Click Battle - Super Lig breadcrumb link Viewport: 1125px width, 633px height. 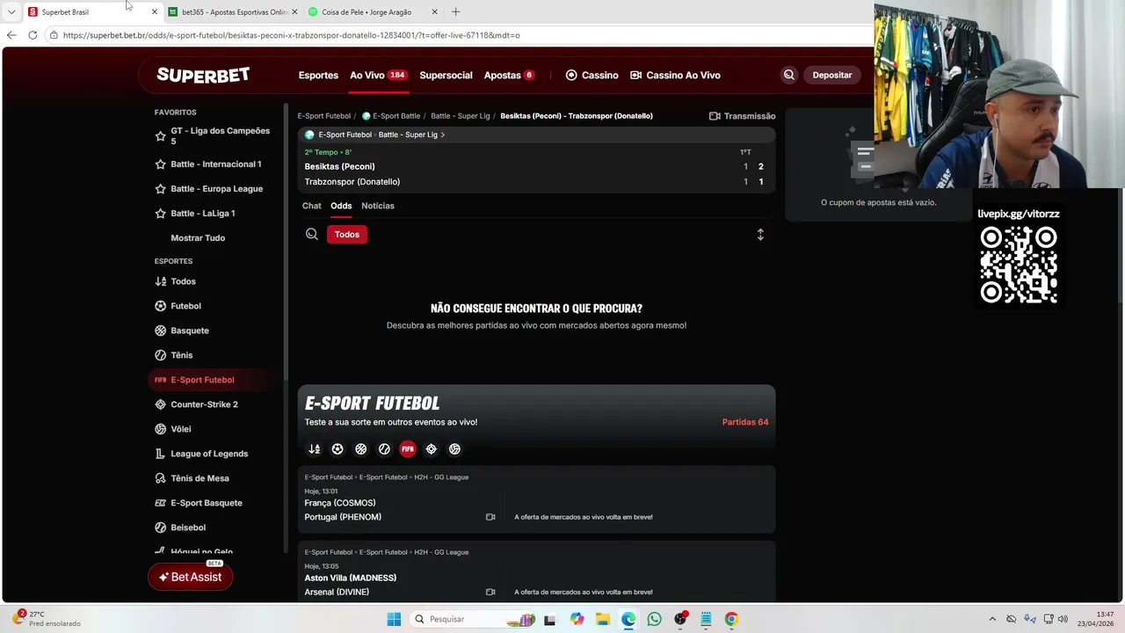[x=460, y=116]
